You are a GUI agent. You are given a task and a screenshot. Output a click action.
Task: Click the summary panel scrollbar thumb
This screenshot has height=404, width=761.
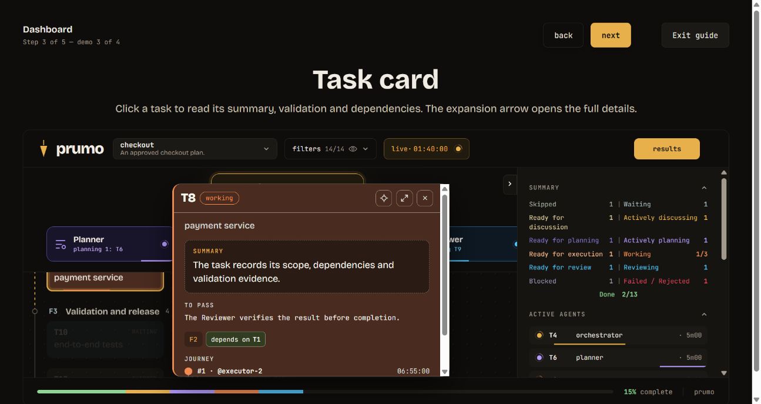[724, 219]
